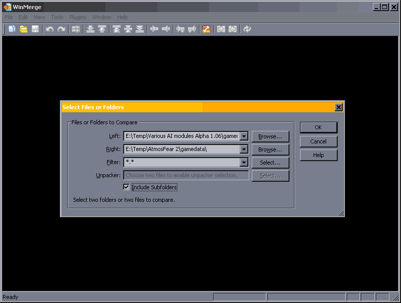This screenshot has width=401, height=303.
Task: Expand the Right path dropdown arrow
Action: 244,149
